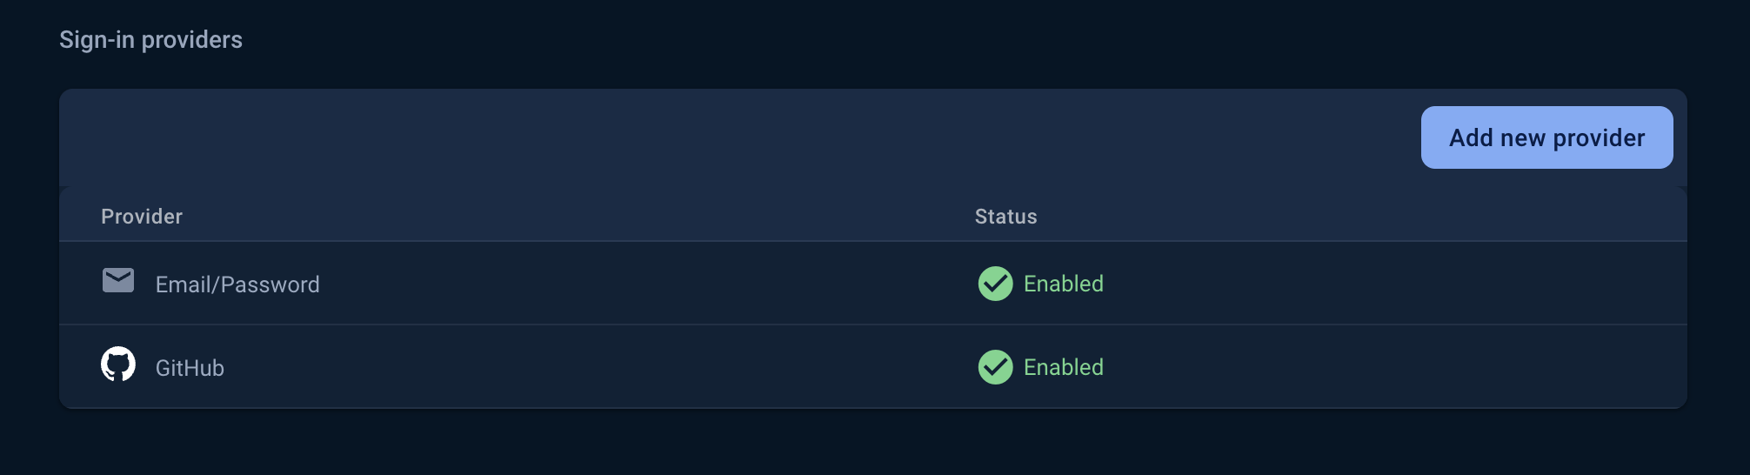Click empty space between Provider and Status headers

point(578,217)
